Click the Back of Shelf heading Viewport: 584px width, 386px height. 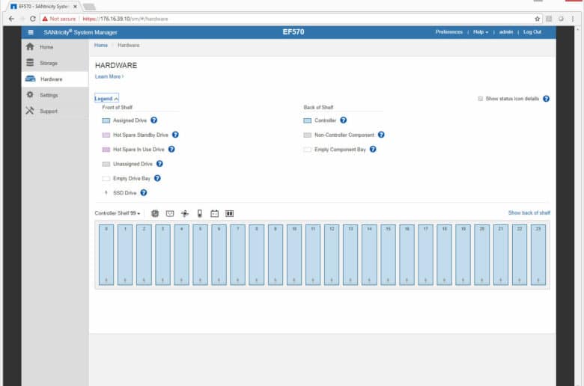[318, 107]
